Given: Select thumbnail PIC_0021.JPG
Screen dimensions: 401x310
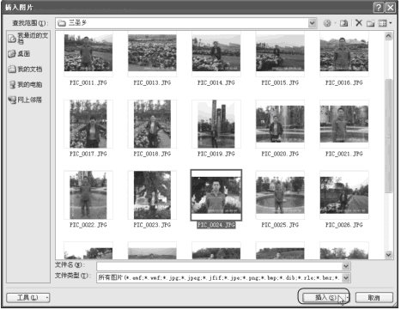Looking at the screenshot, I should 344,124.
